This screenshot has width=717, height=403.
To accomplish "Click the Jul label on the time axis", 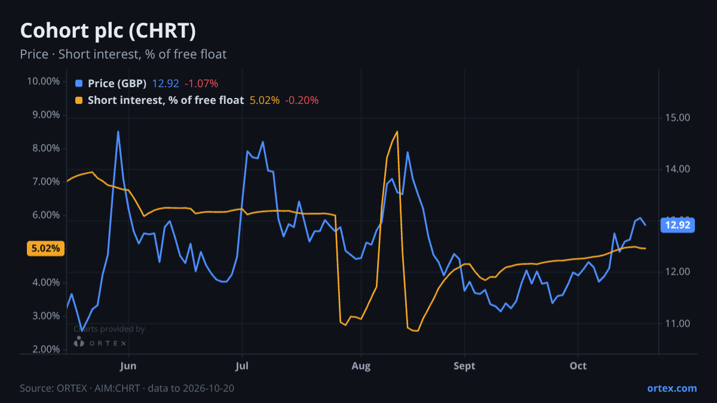I will [x=242, y=365].
